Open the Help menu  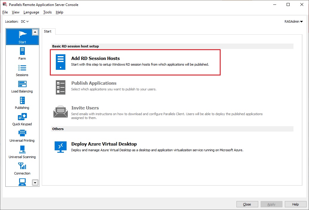coord(59,12)
